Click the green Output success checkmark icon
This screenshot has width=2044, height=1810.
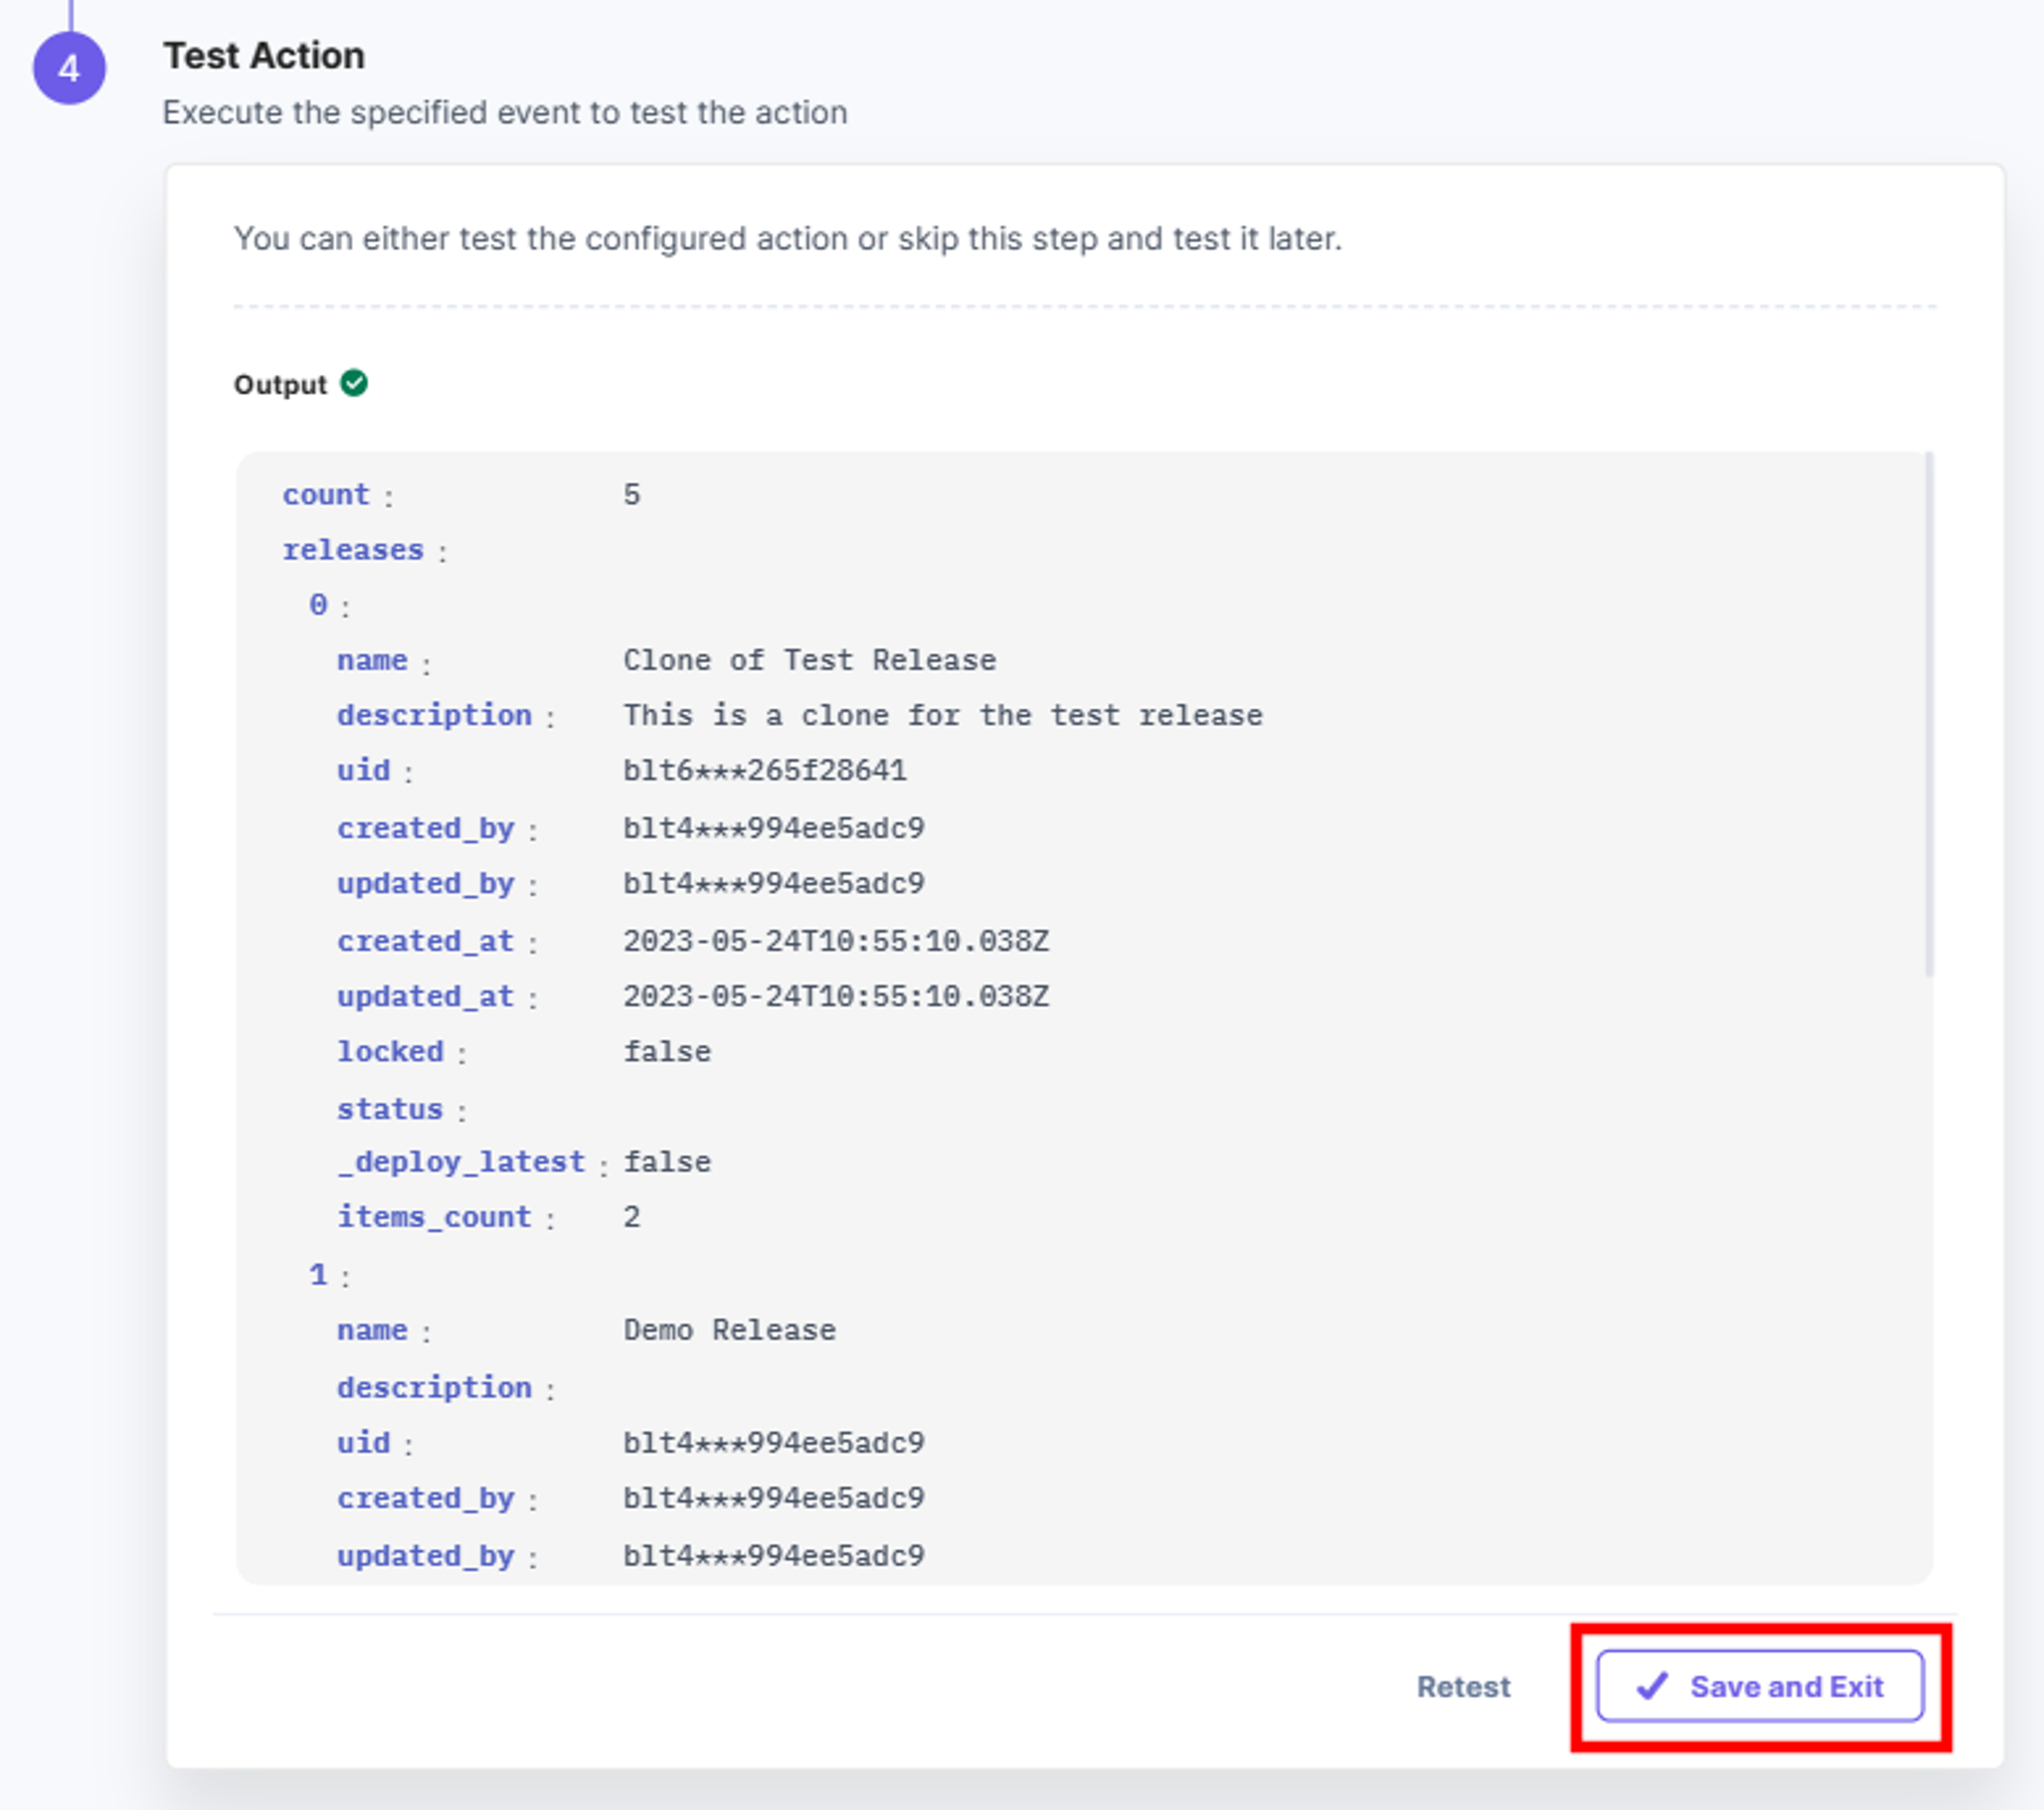(x=354, y=383)
